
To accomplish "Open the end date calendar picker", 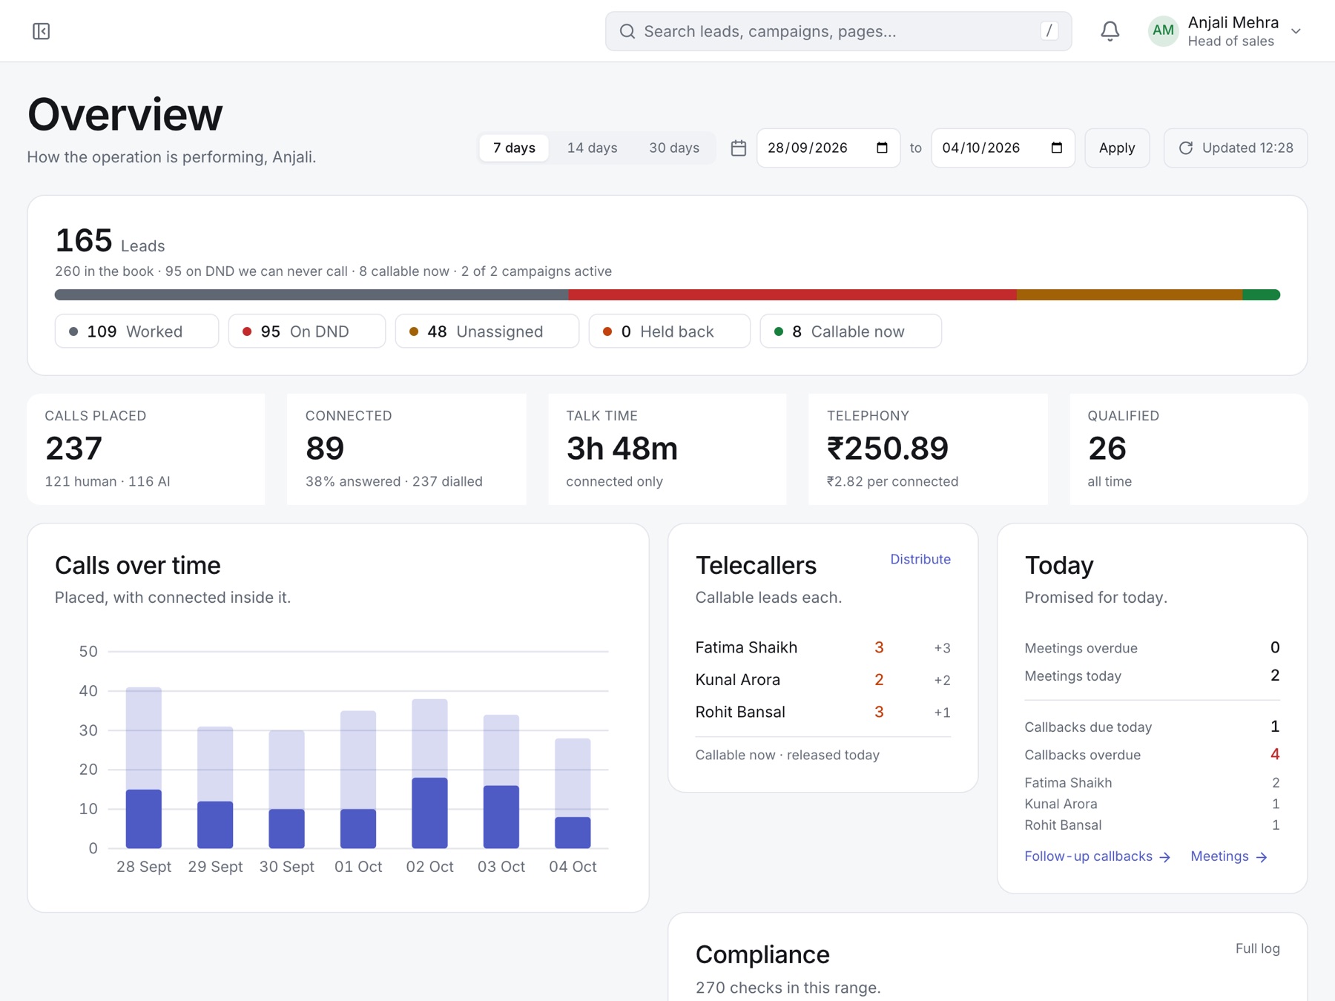I will (x=1057, y=148).
